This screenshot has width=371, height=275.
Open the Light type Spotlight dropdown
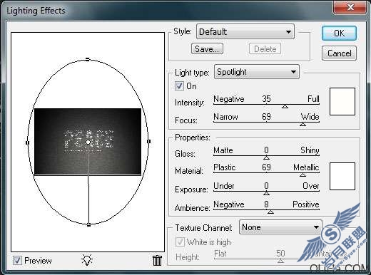point(257,72)
